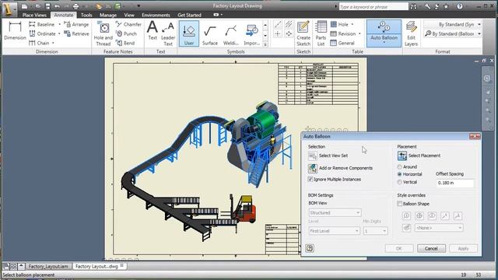Select the Around placement option
The height and width of the screenshot is (280, 498).
[399, 166]
